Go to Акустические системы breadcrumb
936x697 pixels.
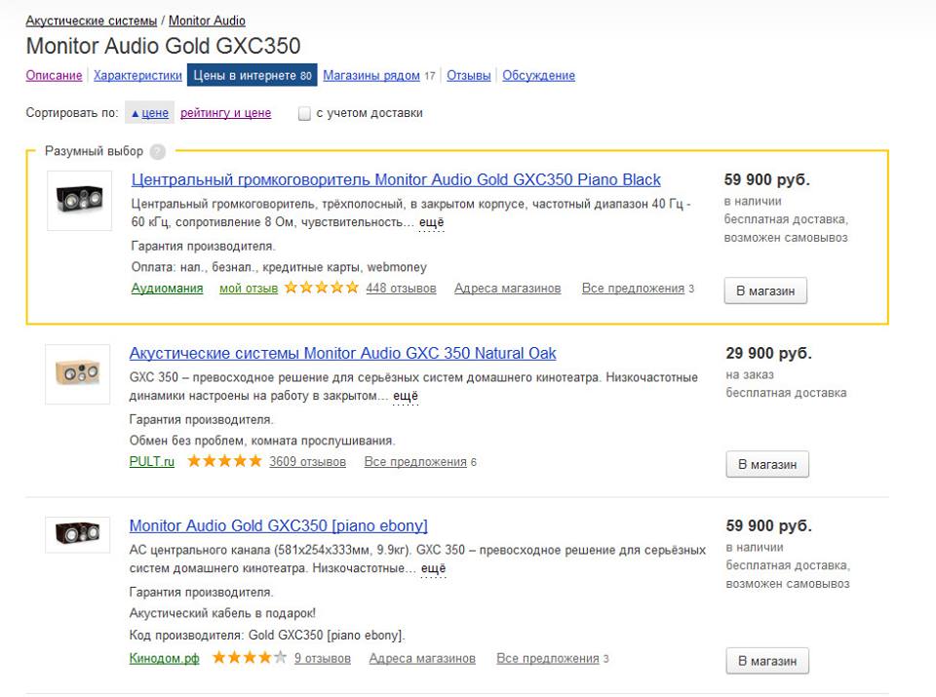click(x=91, y=20)
